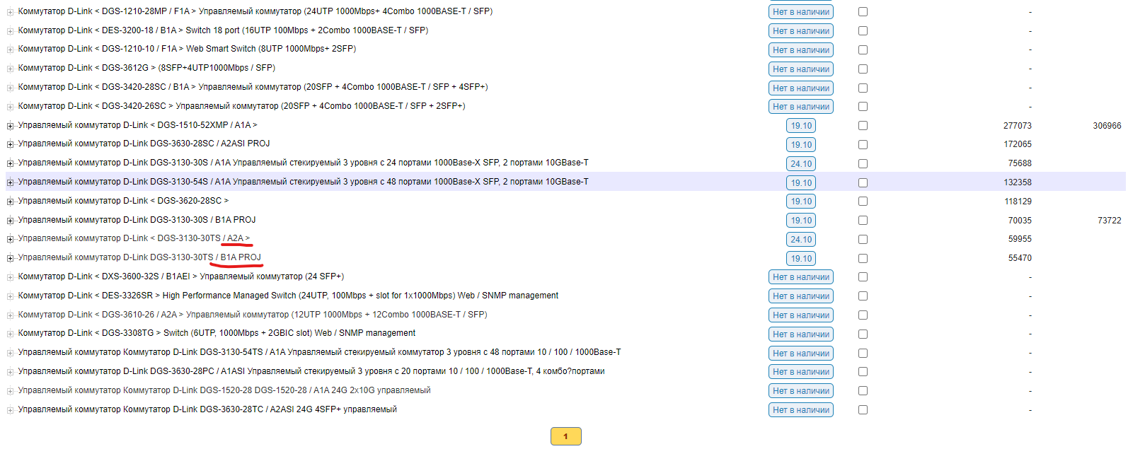Viewport: 1128px width, 449px height.
Task: Tick checkbox for DGS-3130-30TS / A2A
Action: coord(863,239)
